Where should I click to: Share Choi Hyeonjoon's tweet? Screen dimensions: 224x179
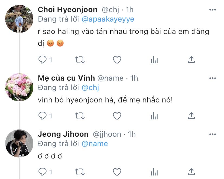(191, 60)
